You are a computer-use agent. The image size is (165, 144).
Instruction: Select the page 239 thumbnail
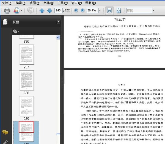tap(26, 106)
